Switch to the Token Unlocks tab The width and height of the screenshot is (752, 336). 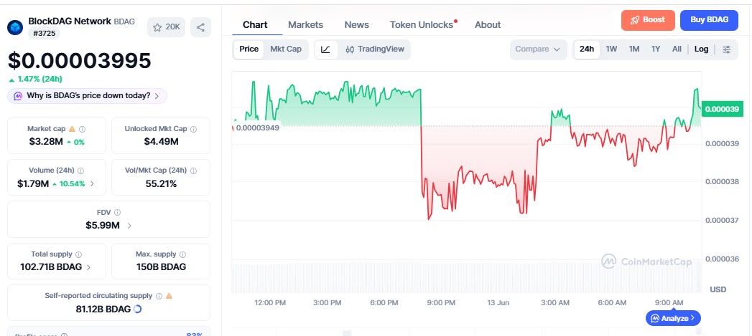tap(422, 25)
